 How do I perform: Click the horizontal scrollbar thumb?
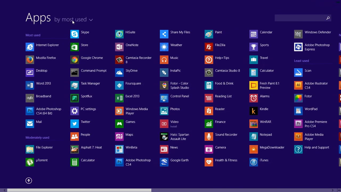coord(79,190)
